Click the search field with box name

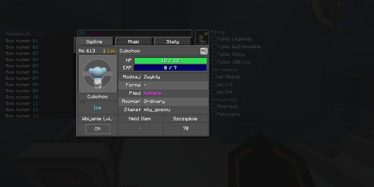click(x=135, y=33)
